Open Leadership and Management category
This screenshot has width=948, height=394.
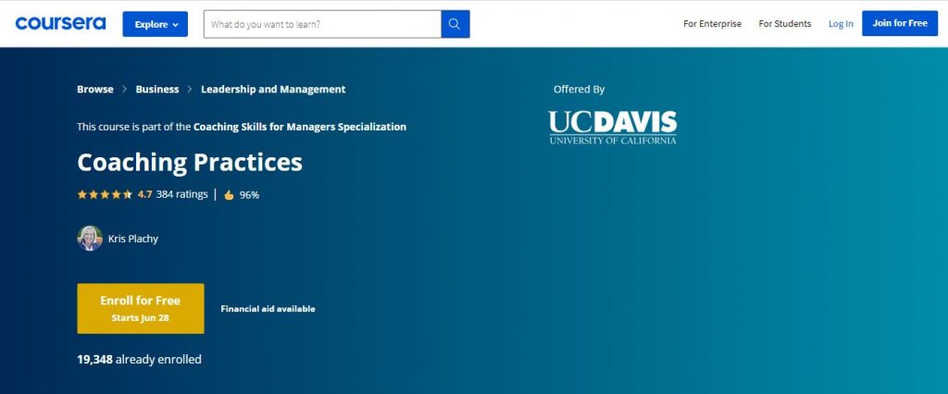point(273,90)
